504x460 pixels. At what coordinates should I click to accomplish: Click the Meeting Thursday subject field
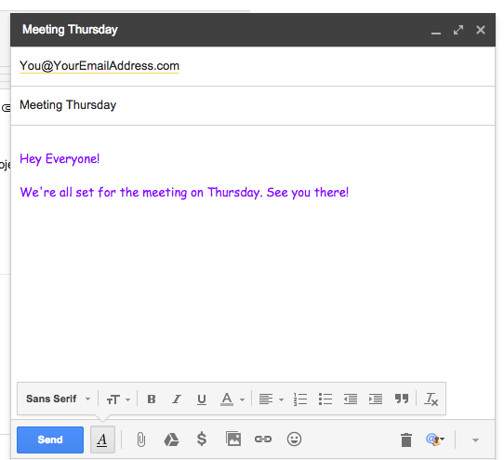(253, 105)
